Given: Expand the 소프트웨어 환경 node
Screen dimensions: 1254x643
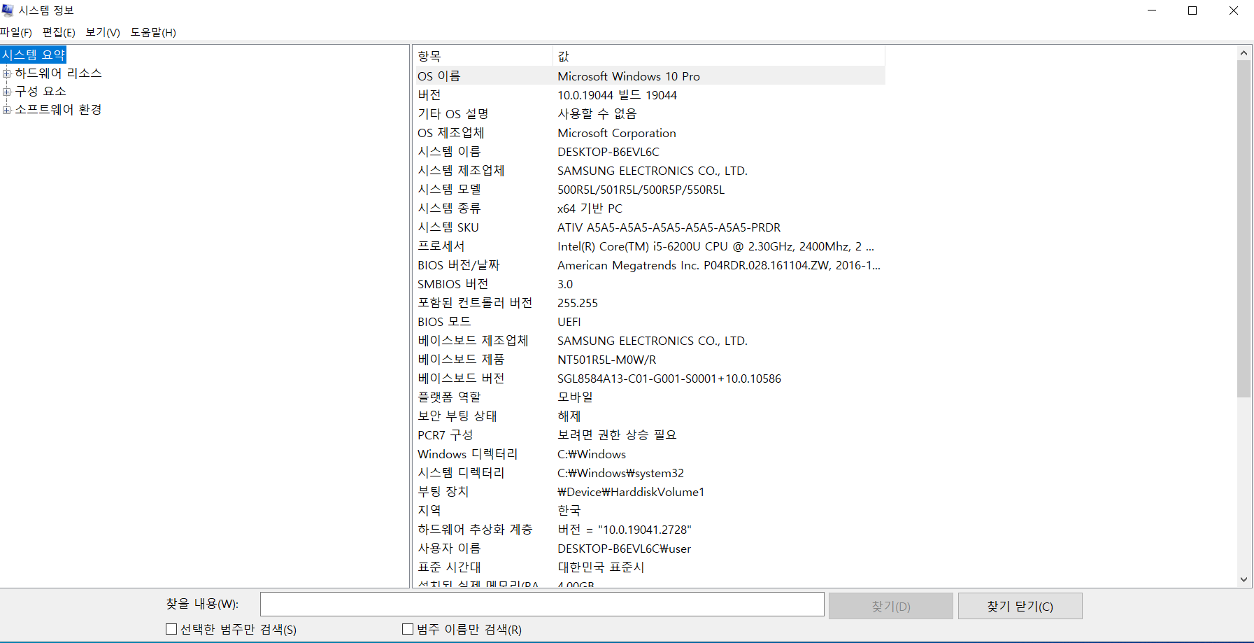Looking at the screenshot, I should 6,110.
